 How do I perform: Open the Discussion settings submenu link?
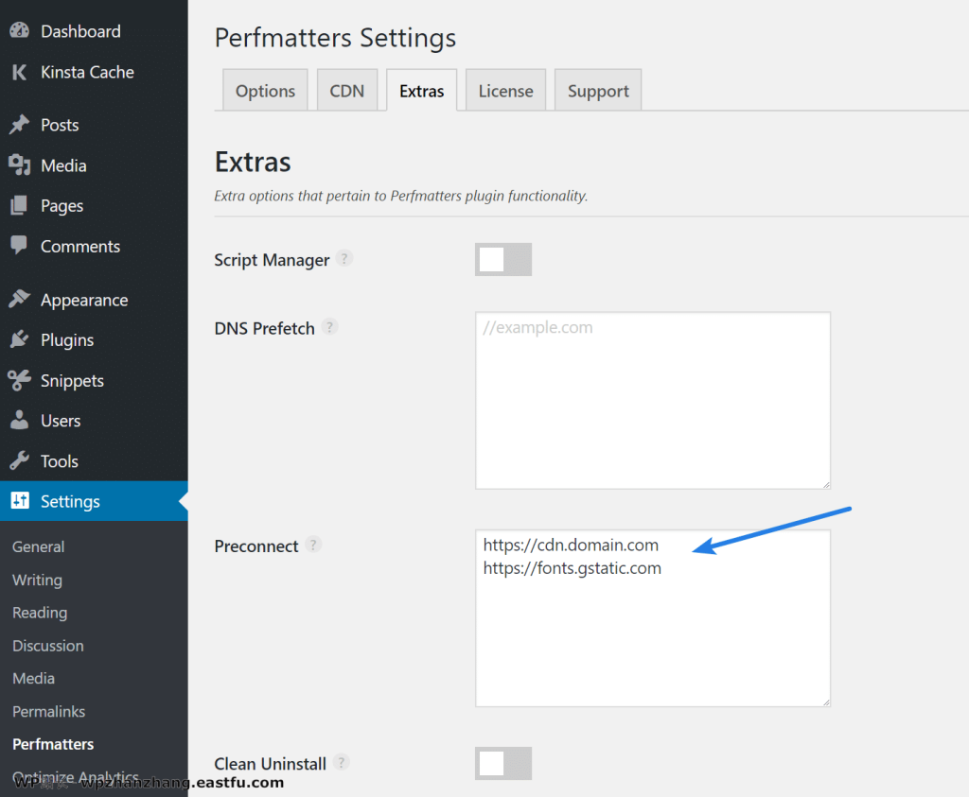pyautogui.click(x=48, y=646)
